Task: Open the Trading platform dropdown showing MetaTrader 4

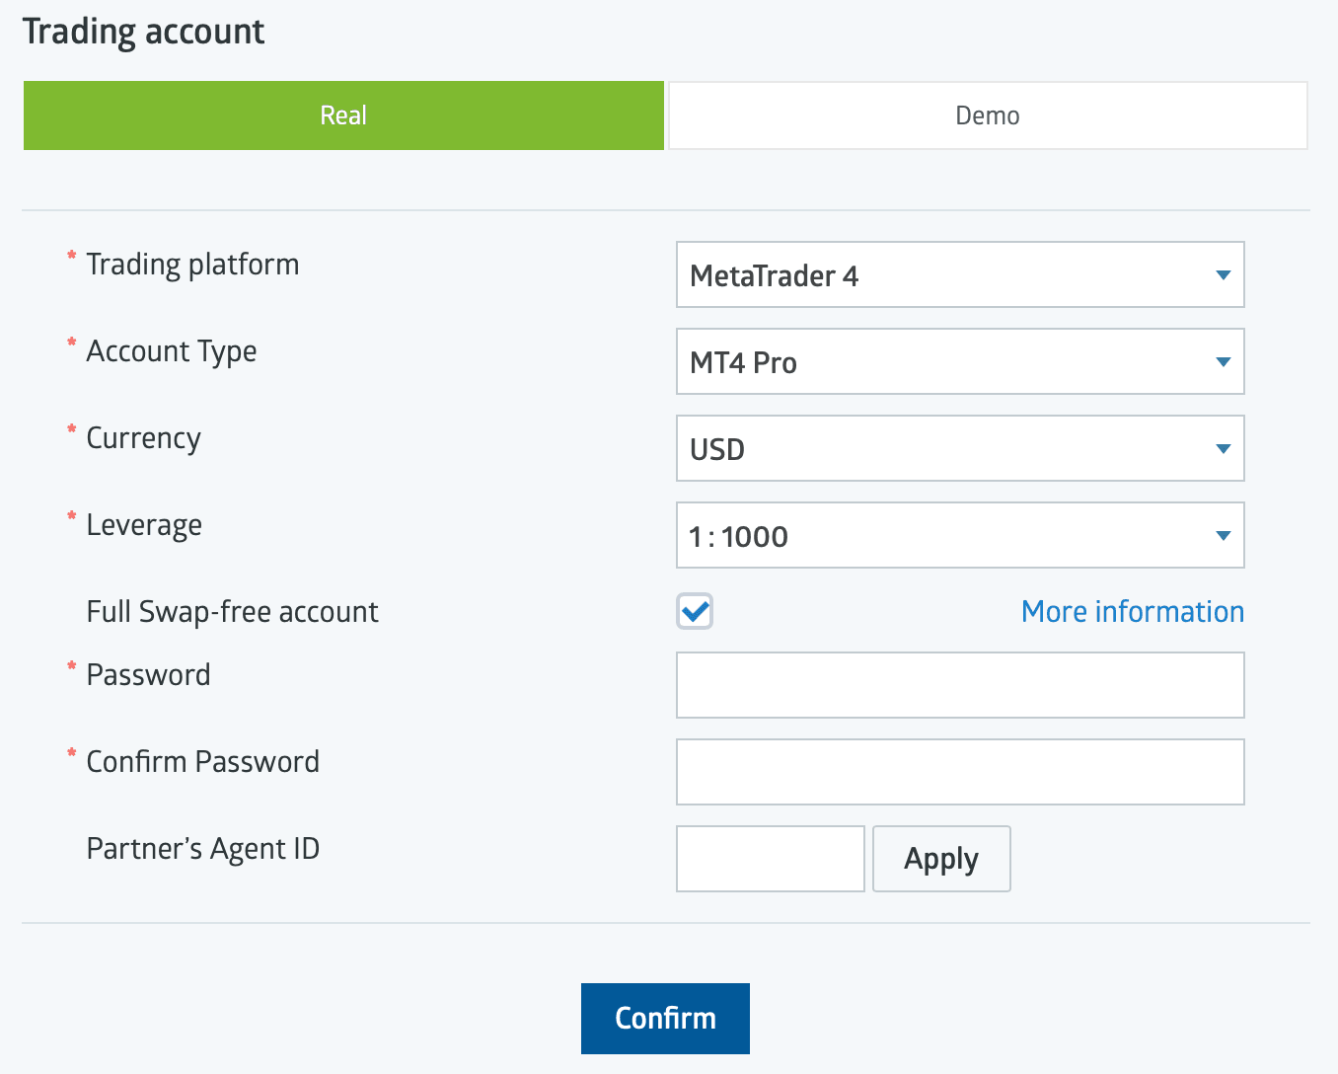Action: click(x=960, y=274)
